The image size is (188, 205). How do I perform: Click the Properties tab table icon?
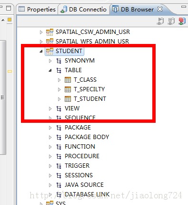[21, 9]
